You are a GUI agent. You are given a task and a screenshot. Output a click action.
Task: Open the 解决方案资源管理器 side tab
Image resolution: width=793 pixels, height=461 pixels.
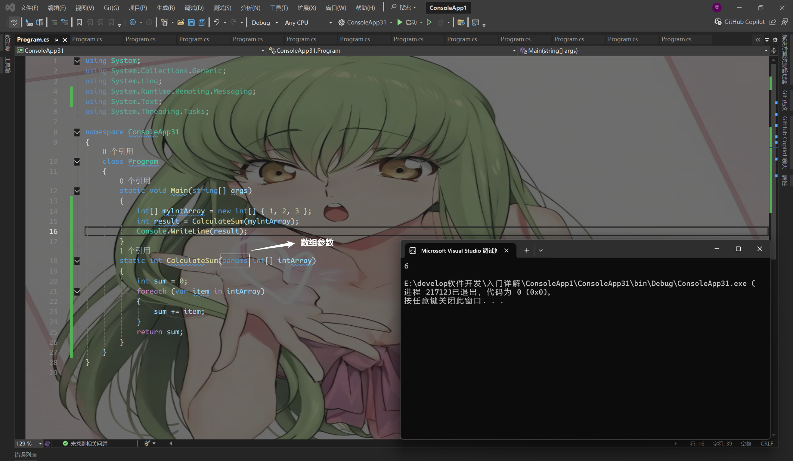tap(784, 59)
